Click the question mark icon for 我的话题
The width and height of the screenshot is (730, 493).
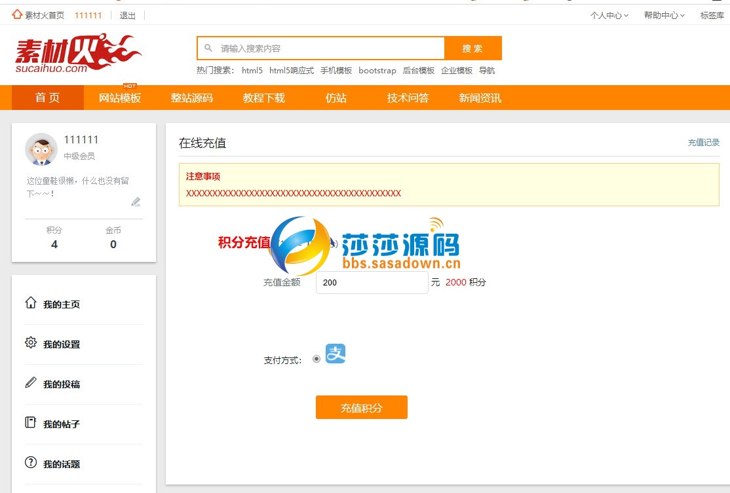31,462
